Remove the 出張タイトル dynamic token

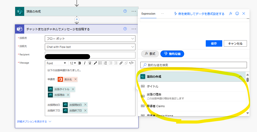(x=73, y=89)
